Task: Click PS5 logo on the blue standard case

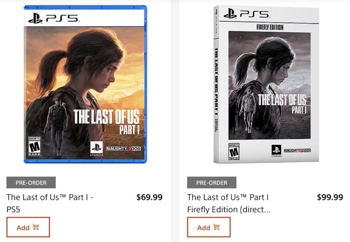Action: coord(53,18)
